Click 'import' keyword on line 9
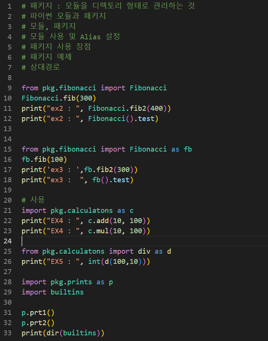 pos(113,88)
